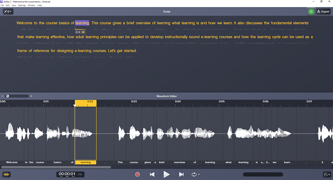Click the loop playback icon
The image size is (333, 180).
[194, 174]
